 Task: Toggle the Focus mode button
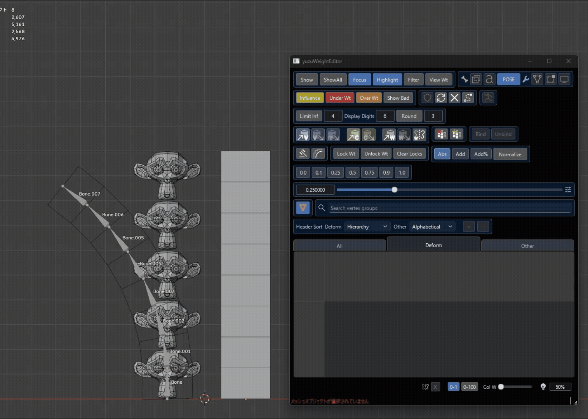(360, 80)
